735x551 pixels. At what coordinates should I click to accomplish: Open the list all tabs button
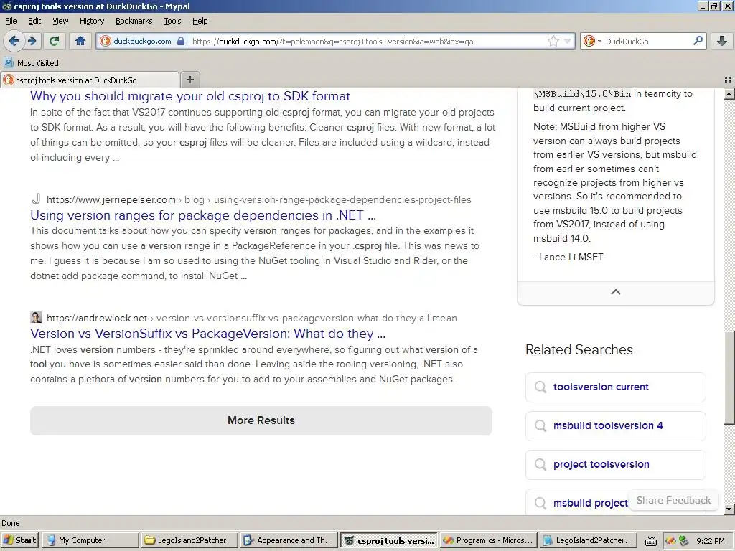coord(728,80)
